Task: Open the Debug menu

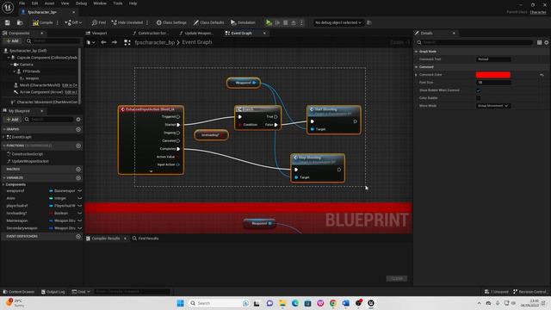Action: click(x=81, y=3)
